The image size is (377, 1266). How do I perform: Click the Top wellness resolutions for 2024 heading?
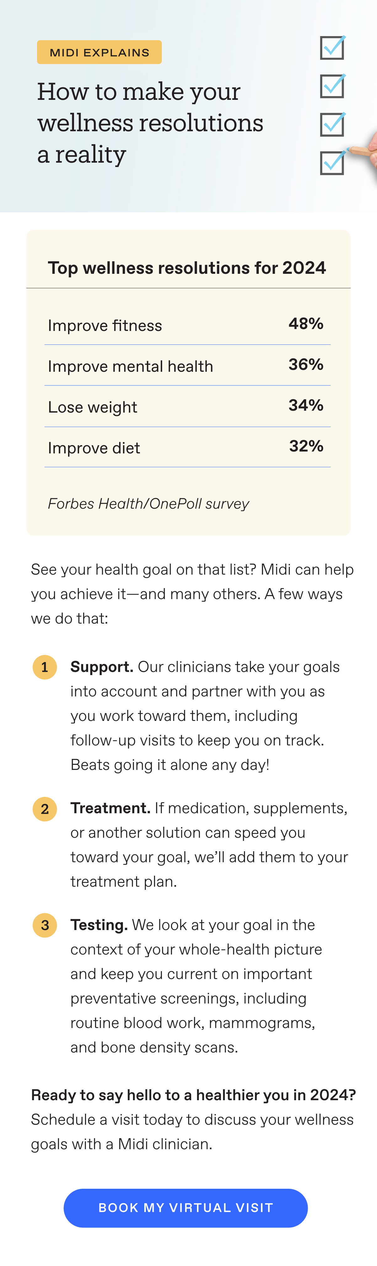pos(187,267)
